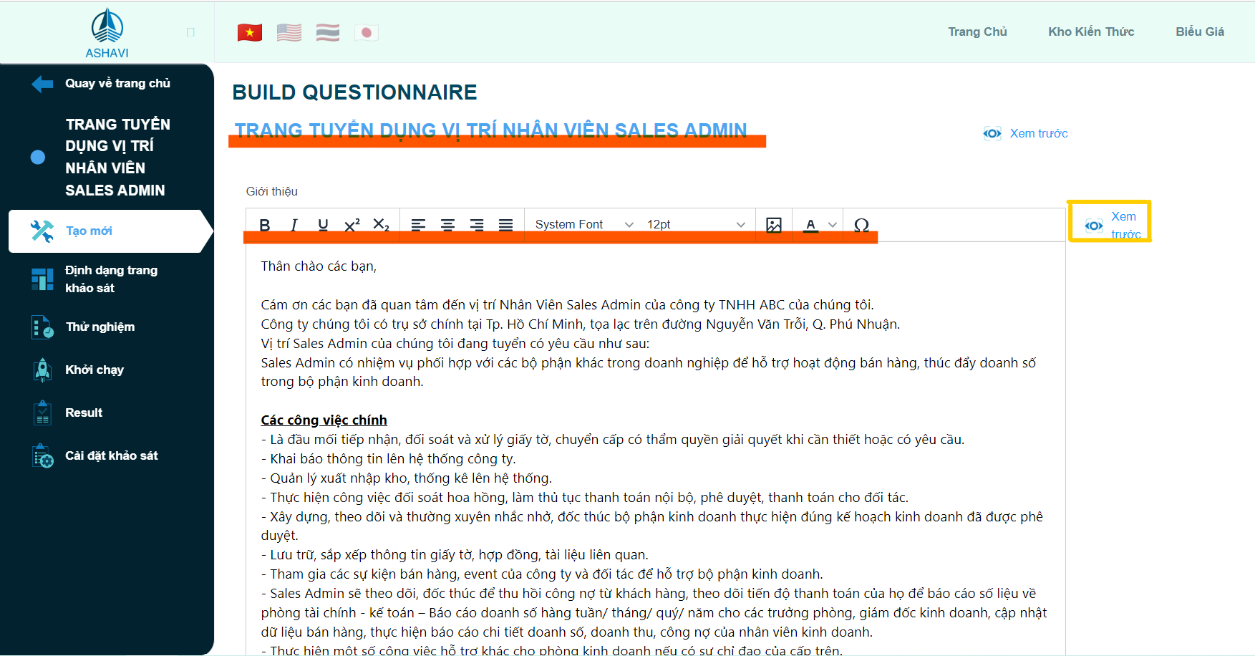Viewport: 1255px width, 656px height.
Task: Apply superscript formatting
Action: [352, 225]
